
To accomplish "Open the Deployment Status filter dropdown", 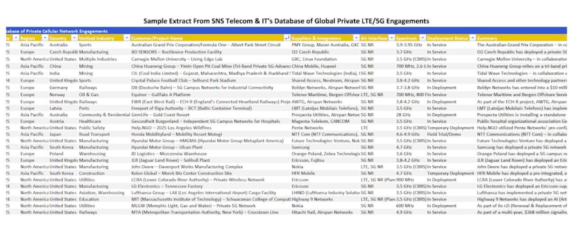I will 472,38.
